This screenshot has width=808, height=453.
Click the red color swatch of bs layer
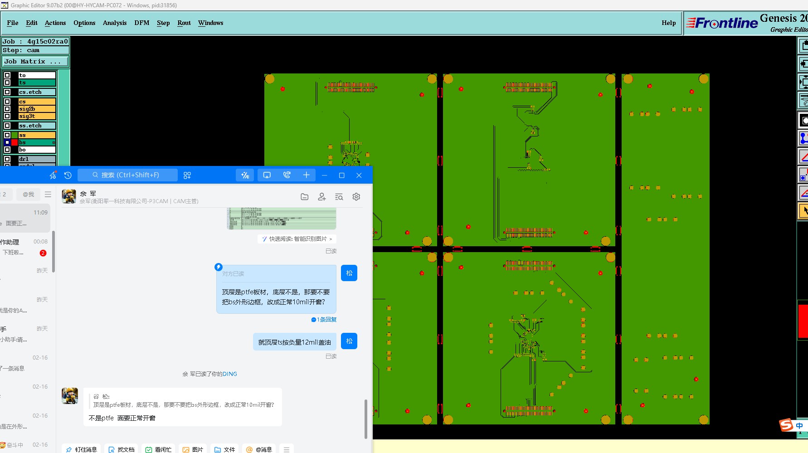point(15,142)
